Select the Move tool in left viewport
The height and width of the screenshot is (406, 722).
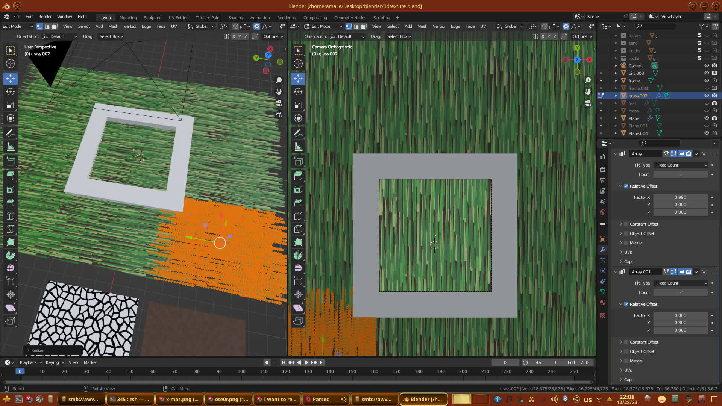point(11,79)
